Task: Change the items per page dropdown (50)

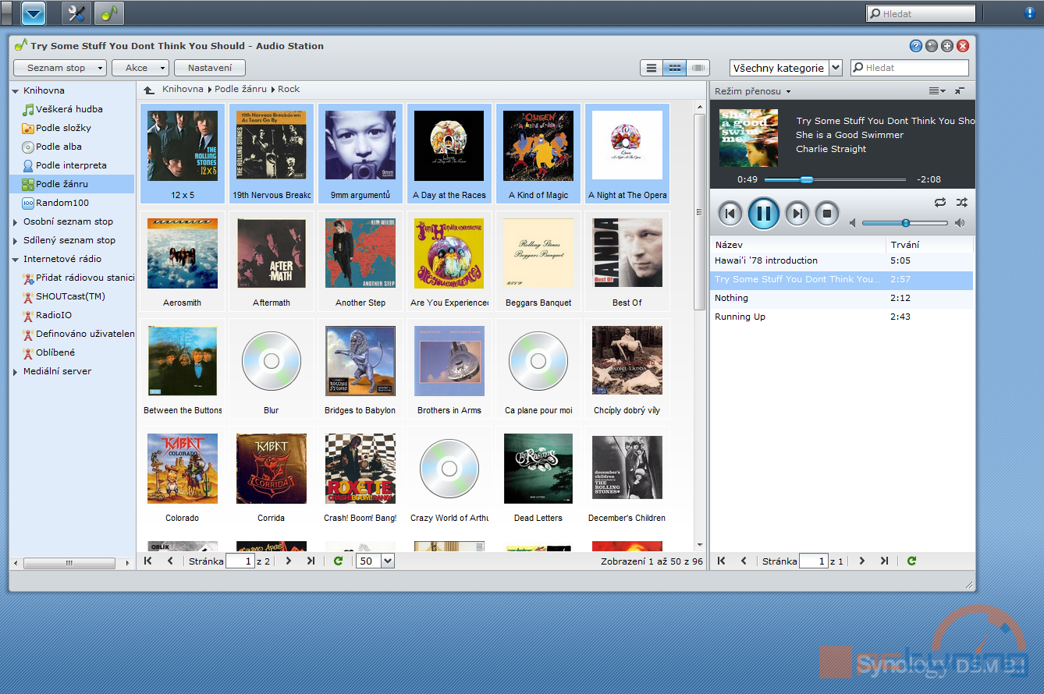Action: point(375,561)
